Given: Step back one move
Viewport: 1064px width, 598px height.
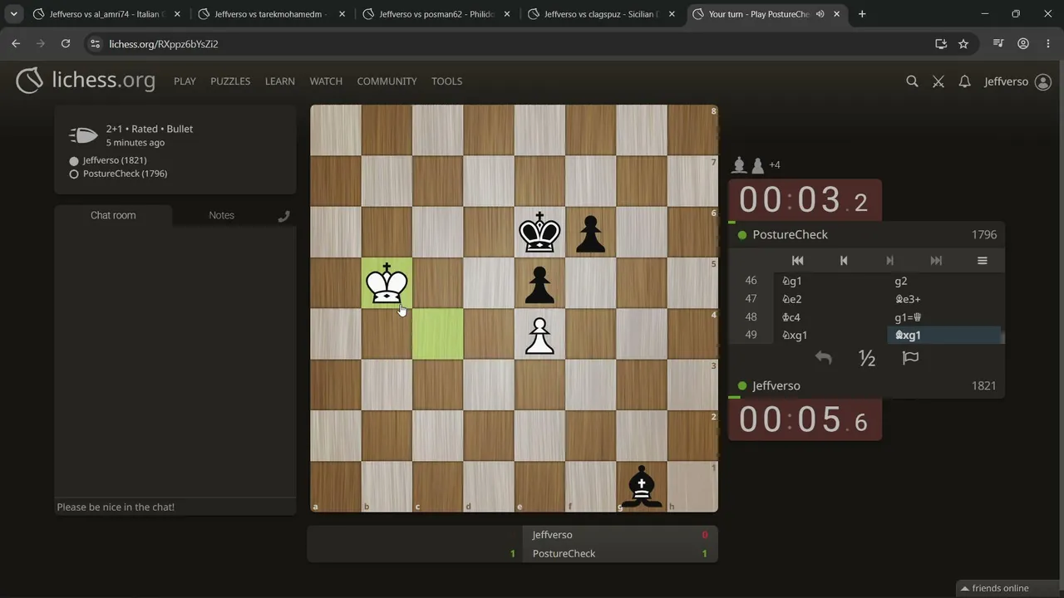Looking at the screenshot, I should pos(844,261).
